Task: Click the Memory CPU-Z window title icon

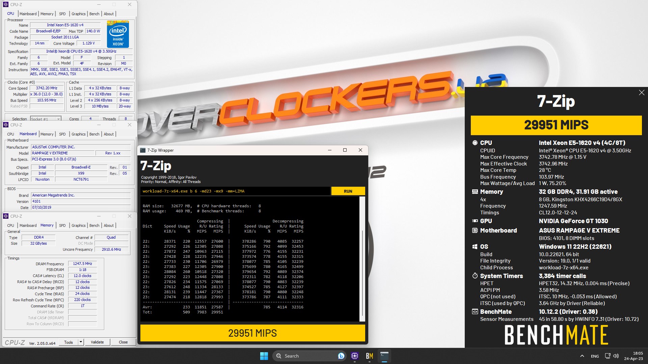Action: (6, 216)
